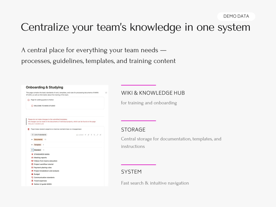Viewport: 276px width, 207px height.
Task: Open the sort arrows icon in the database toolbar
Action: 88,135
